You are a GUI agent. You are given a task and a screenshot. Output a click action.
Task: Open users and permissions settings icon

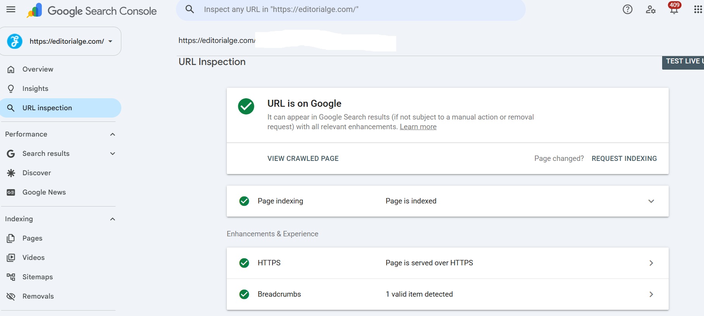tap(651, 9)
